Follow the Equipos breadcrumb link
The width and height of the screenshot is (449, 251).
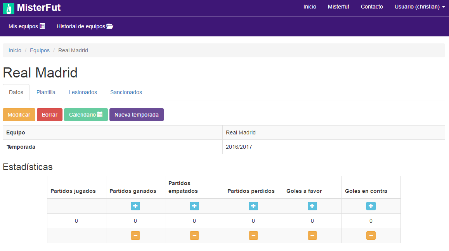pyautogui.click(x=40, y=50)
